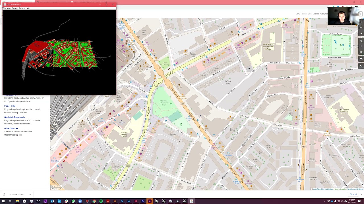Open the Geofabrik Downloads link
This screenshot has height=204, width=364.
point(15,117)
